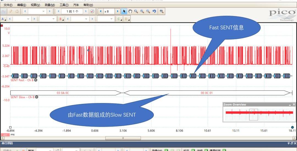Open the 视图 menu

click(x=35, y=5)
